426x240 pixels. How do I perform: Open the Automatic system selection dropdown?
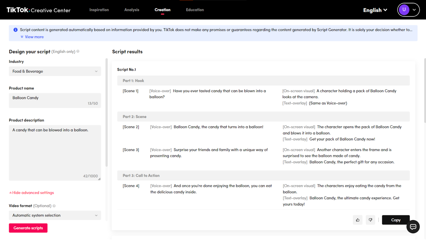tap(55, 215)
